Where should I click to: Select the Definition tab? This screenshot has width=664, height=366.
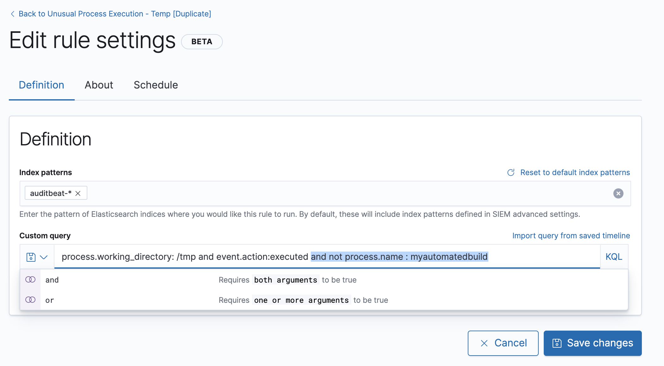(41, 85)
